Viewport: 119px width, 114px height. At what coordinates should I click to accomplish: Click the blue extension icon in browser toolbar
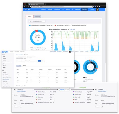(95, 7)
